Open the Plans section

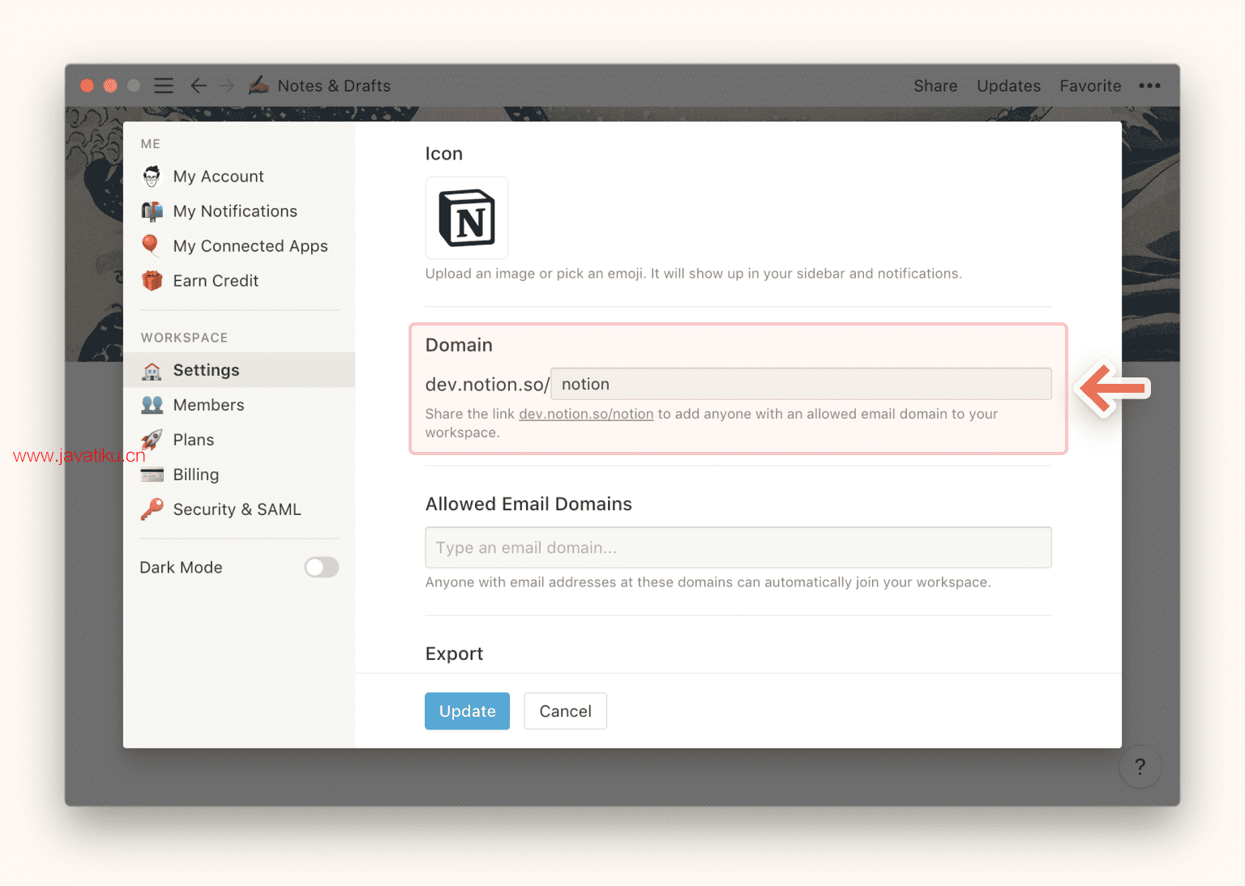[x=239, y=439]
